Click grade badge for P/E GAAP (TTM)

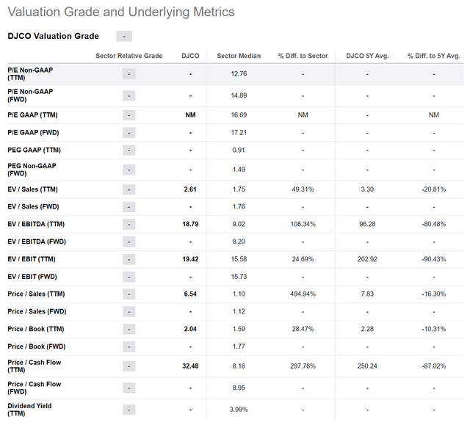click(x=129, y=115)
